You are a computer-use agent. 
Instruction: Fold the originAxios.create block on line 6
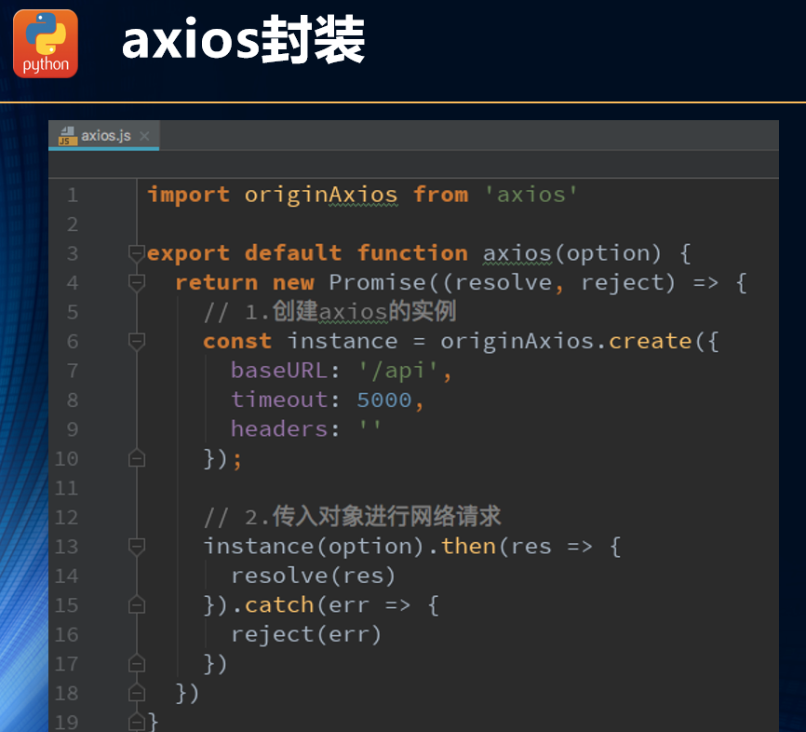[137, 342]
